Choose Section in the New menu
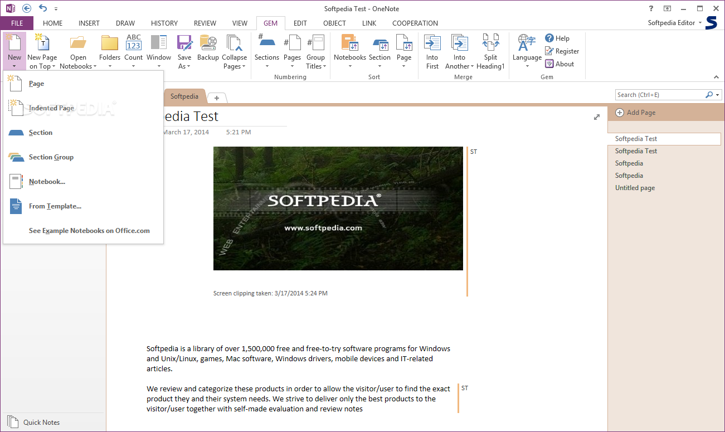This screenshot has width=725, height=432. tap(83, 133)
